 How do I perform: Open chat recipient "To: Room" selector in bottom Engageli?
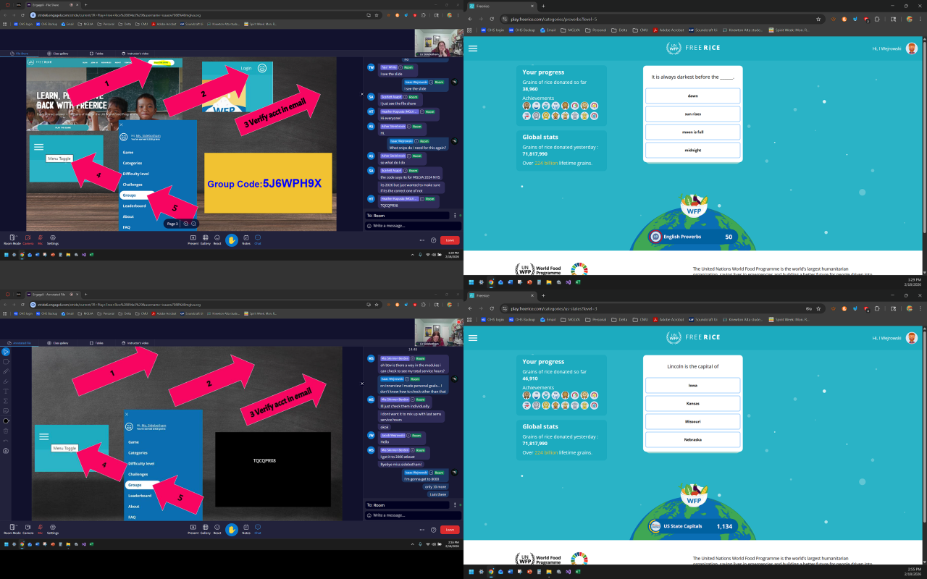(408, 505)
